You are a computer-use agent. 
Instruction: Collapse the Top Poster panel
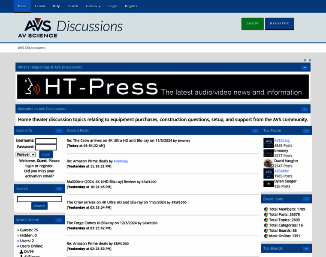pyautogui.click(x=306, y=131)
